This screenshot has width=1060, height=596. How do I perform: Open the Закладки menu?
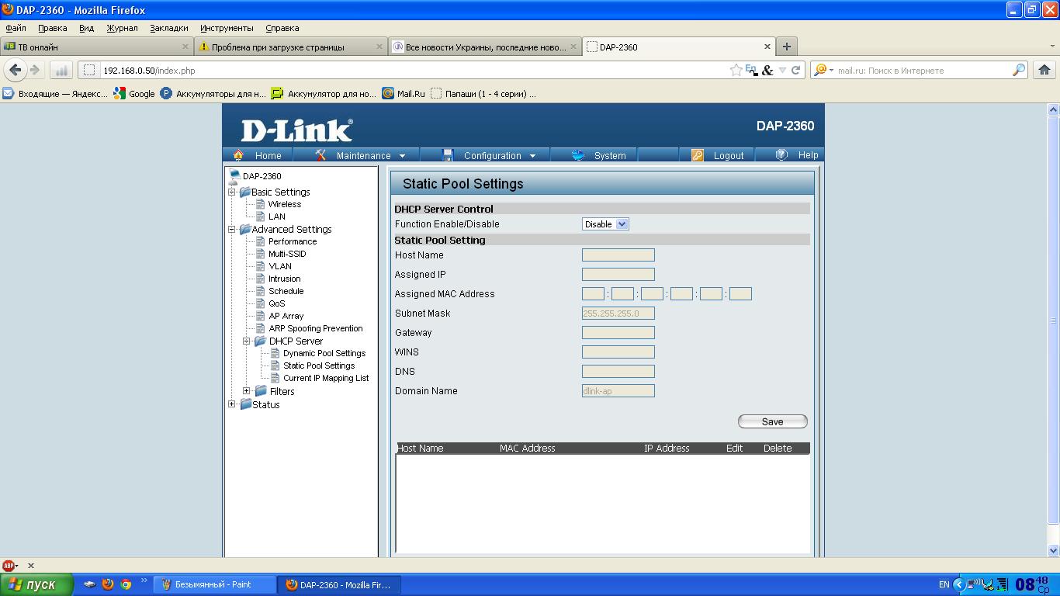coord(169,28)
